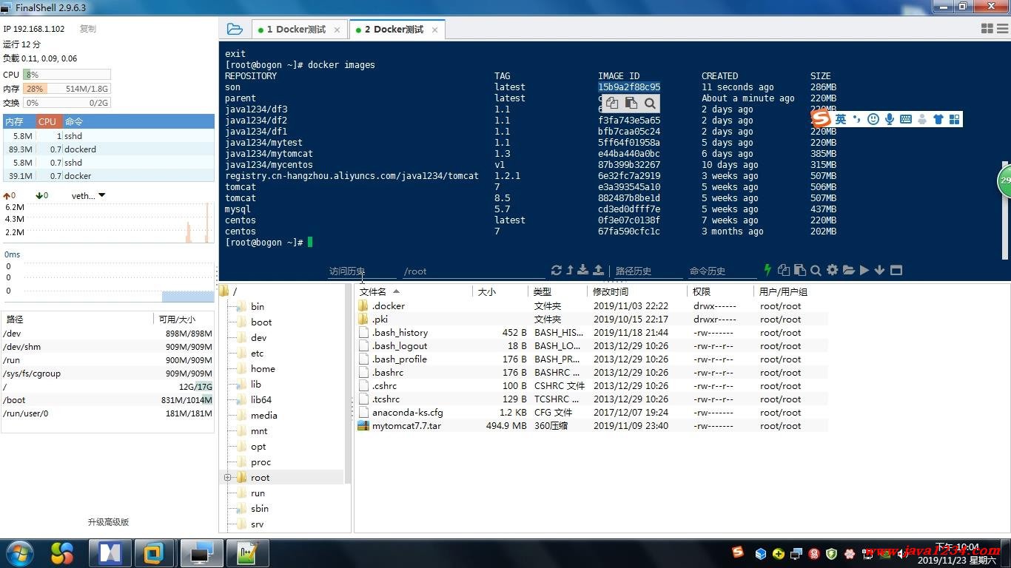Click the play arrow in terminal toolbar
1011x568 pixels.
point(864,270)
